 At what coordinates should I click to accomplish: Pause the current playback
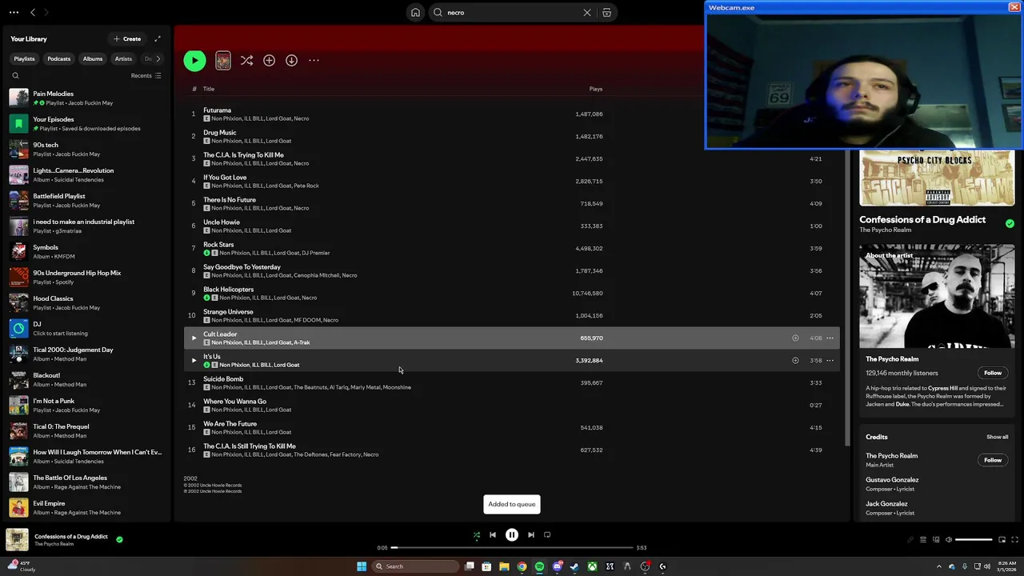(x=512, y=535)
